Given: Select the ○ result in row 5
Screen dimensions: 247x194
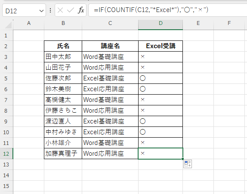Looking at the screenshot, I should tap(161, 78).
